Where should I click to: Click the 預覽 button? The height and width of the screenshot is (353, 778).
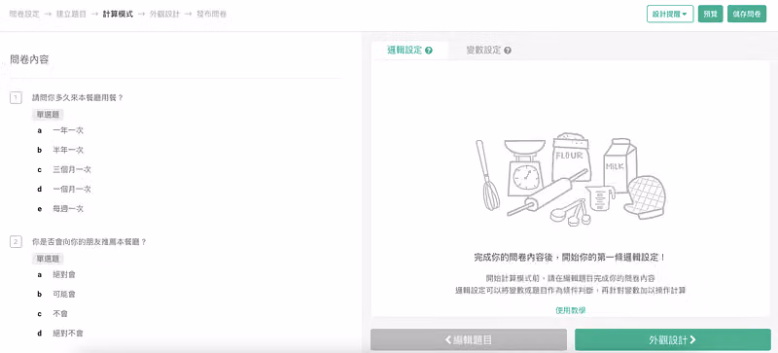[710, 14]
